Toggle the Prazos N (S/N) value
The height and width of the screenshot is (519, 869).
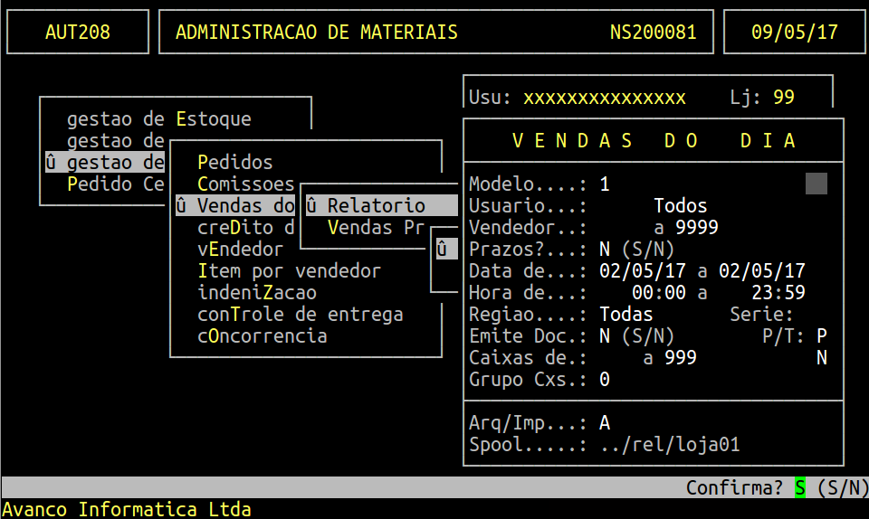pyautogui.click(x=605, y=250)
